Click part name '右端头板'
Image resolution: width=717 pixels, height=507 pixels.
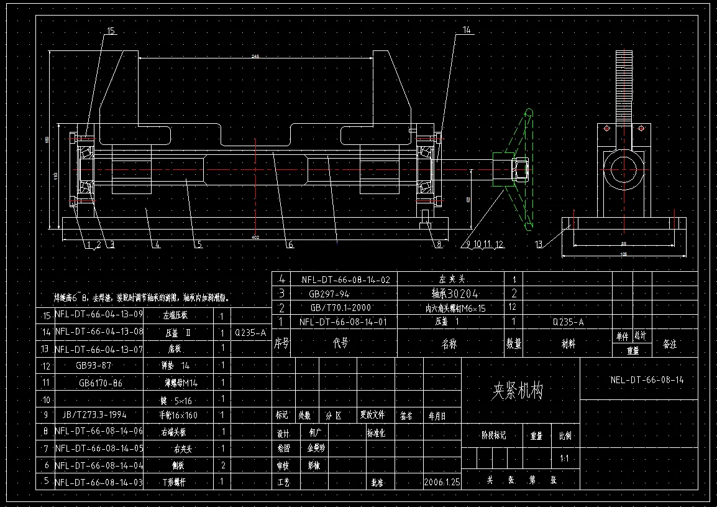click(x=174, y=432)
